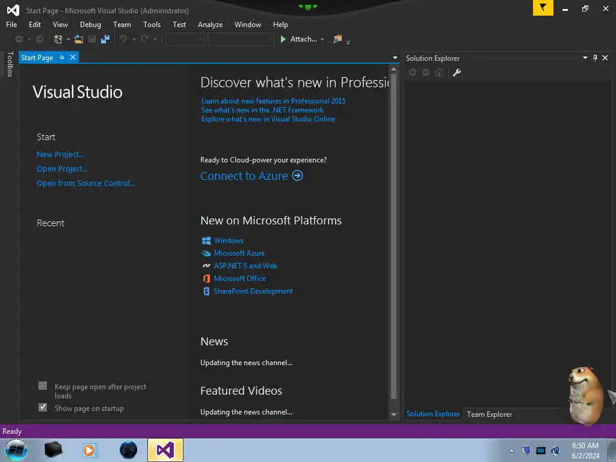Open the New Project dropdown arrow

[x=69, y=39]
